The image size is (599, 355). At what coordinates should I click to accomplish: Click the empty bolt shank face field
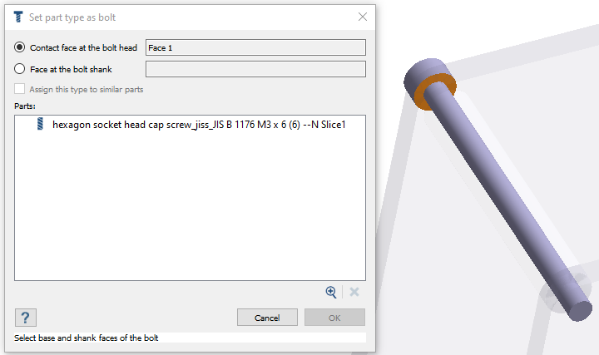[x=255, y=69]
